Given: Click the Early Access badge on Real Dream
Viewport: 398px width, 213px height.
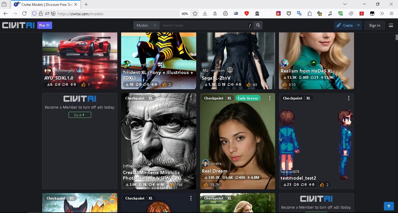Looking at the screenshot, I should tap(248, 98).
